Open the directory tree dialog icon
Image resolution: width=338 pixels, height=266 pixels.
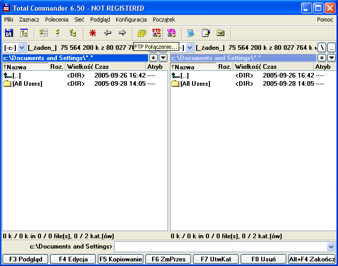[24, 33]
